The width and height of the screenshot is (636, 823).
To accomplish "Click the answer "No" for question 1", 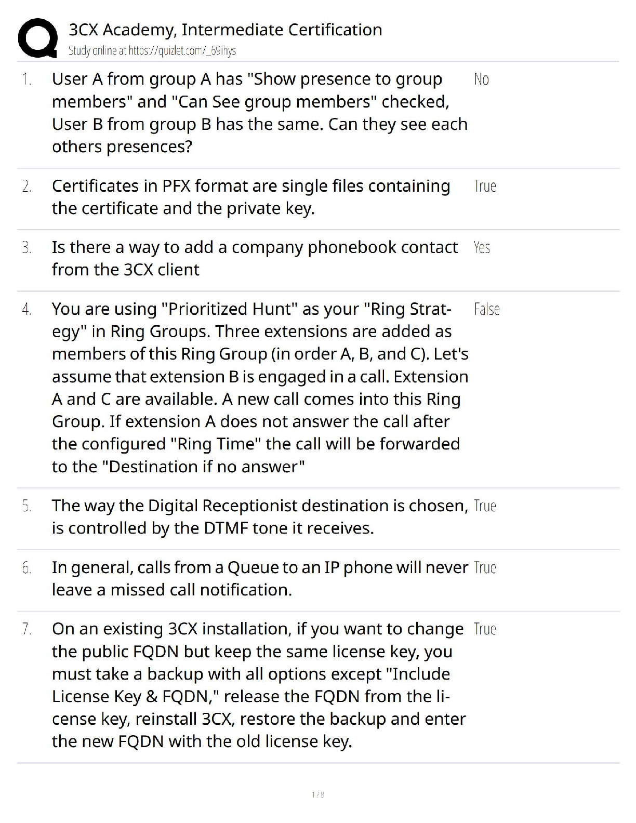I will (481, 79).
